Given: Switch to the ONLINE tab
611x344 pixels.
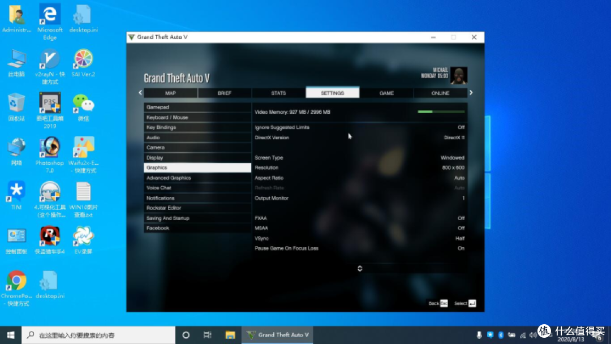Looking at the screenshot, I should coord(440,93).
